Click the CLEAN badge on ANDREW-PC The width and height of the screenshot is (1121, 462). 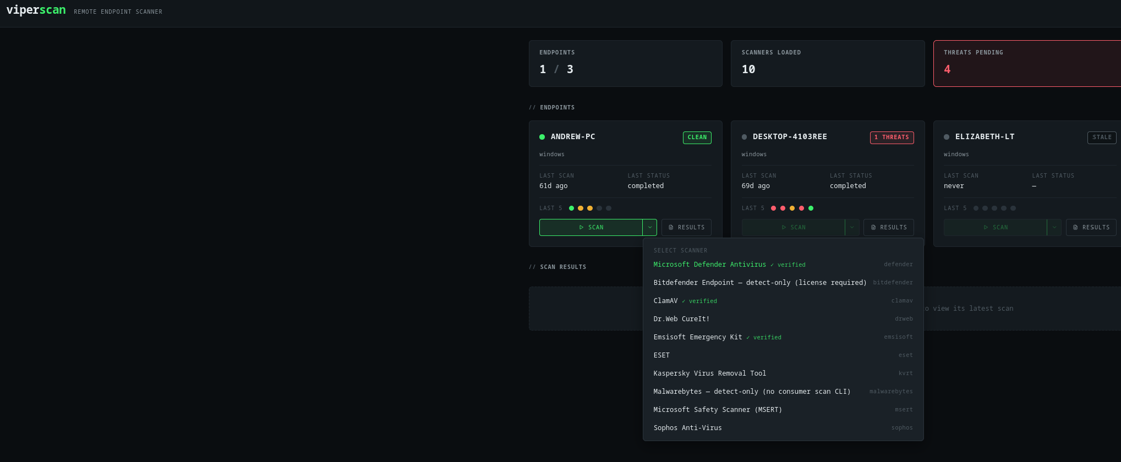click(x=697, y=137)
